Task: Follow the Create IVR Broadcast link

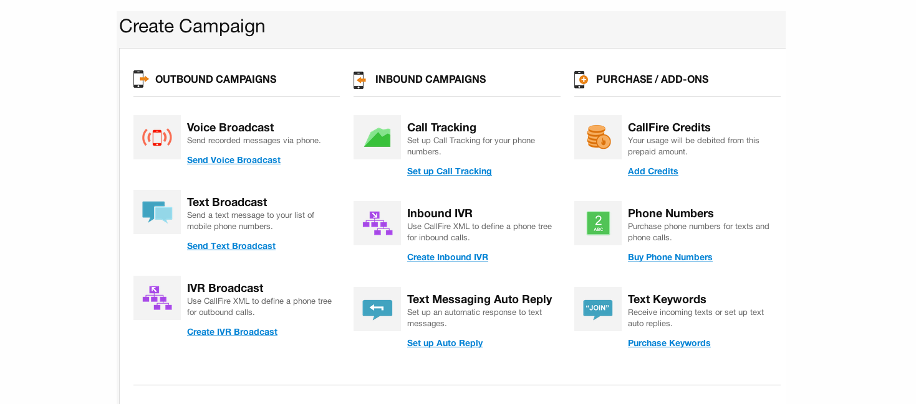Action: coord(232,332)
